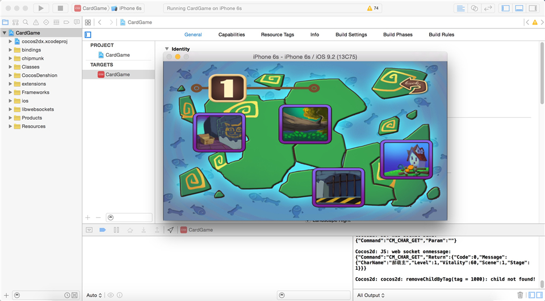This screenshot has width=545, height=301.
Task: Show only the console pane
Action: coord(538,295)
